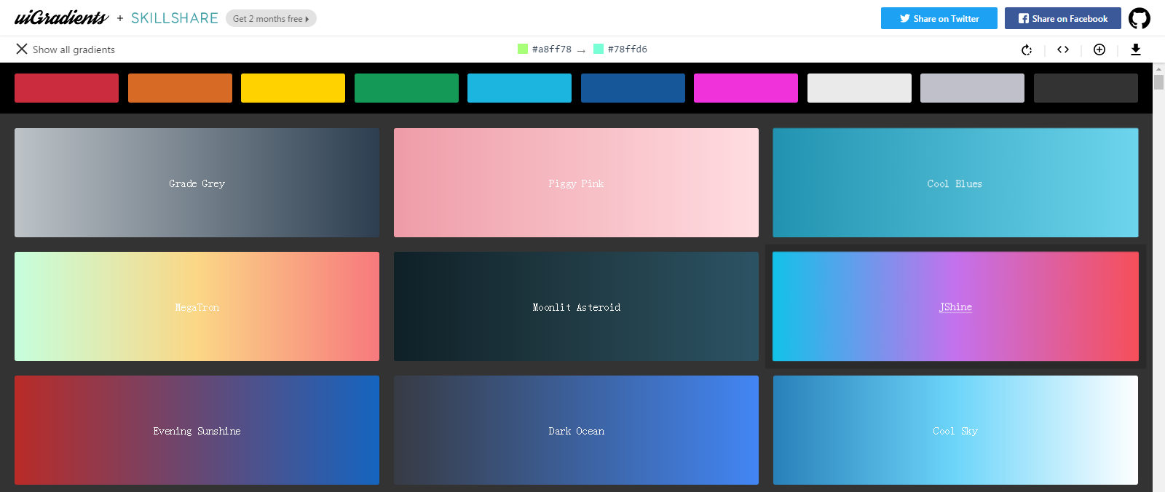Viewport: 1165px width, 492px height.
Task: Select the Cool Blues gradient
Action: click(955, 183)
